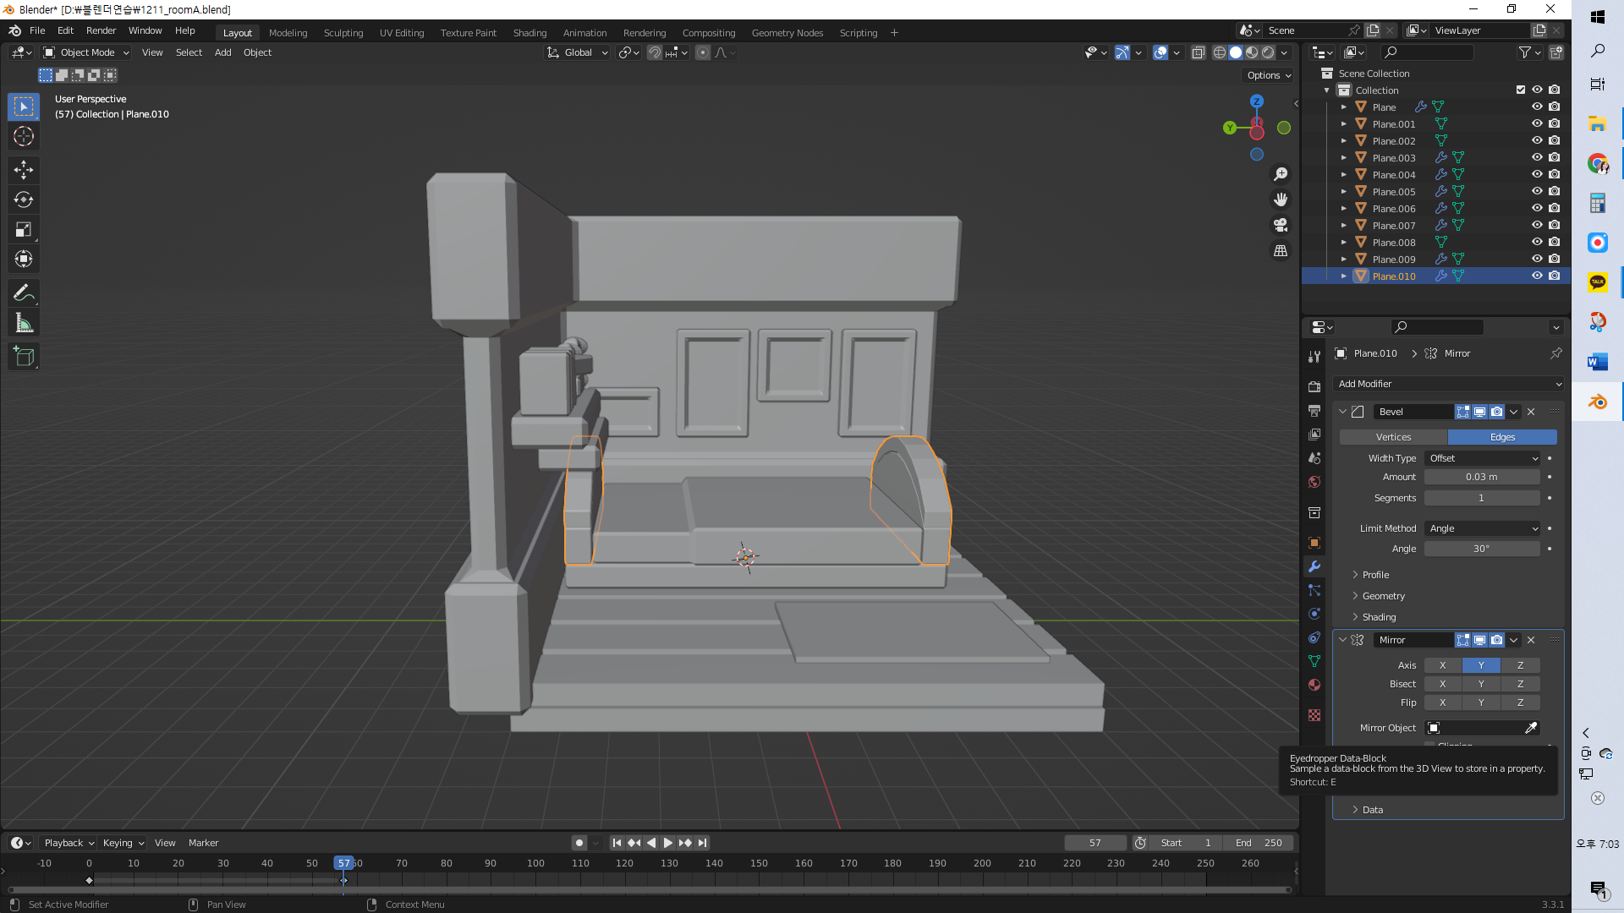Uncheck the Collection exclude checkbox

tap(1520, 90)
